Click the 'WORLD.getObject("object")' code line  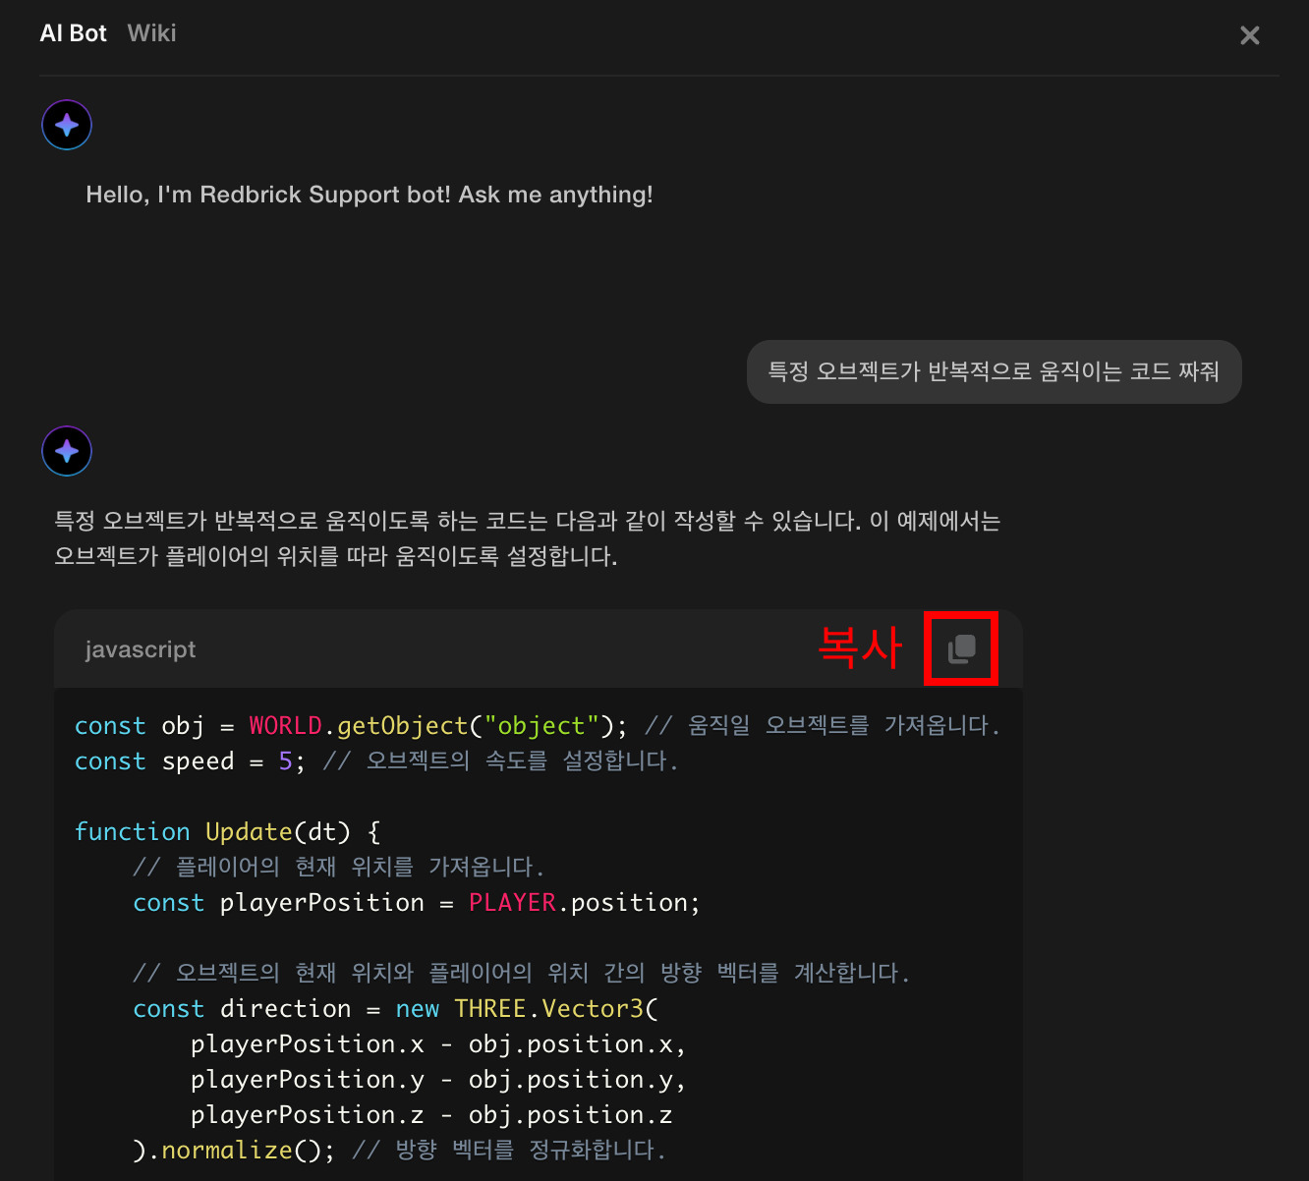click(x=538, y=726)
